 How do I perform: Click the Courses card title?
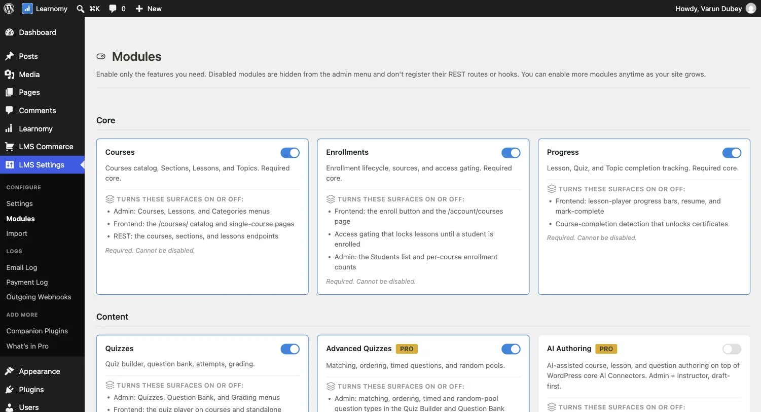[x=120, y=152]
